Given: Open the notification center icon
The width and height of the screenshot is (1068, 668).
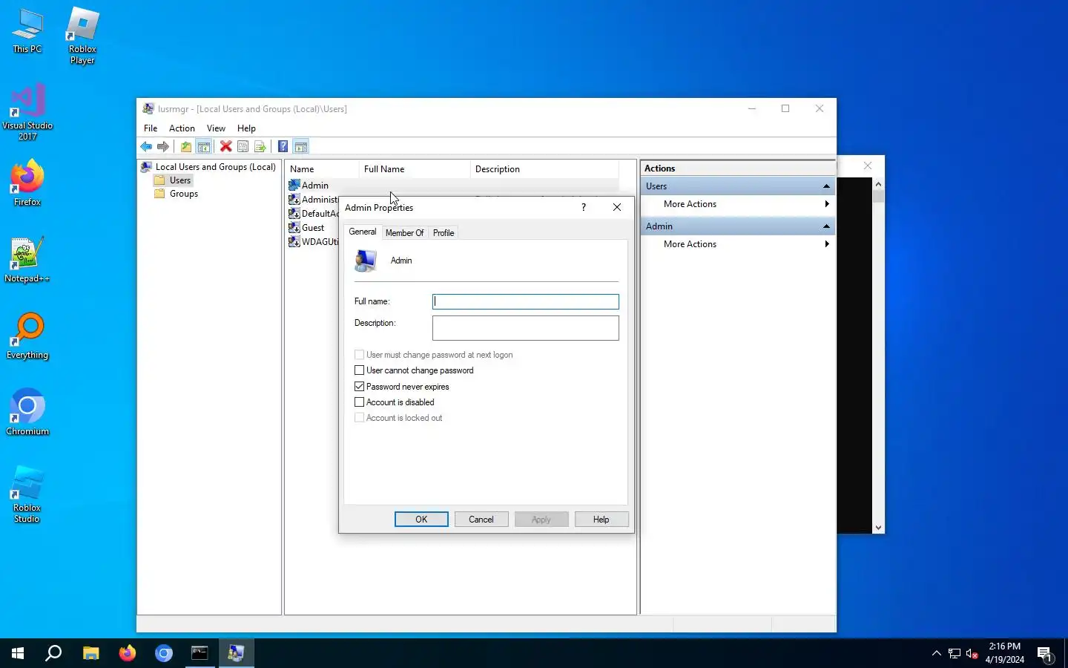Looking at the screenshot, I should 1045,654.
